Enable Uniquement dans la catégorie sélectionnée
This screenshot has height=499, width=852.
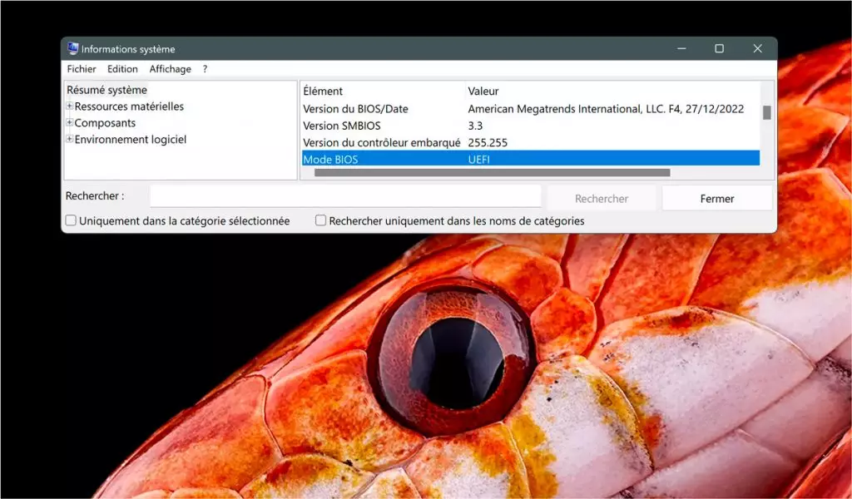click(71, 220)
